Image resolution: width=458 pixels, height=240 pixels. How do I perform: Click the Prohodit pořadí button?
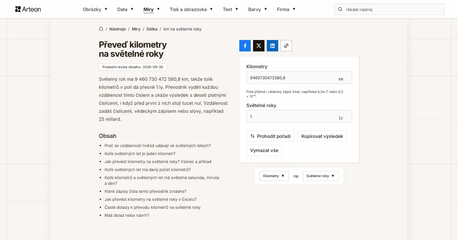[270, 136]
